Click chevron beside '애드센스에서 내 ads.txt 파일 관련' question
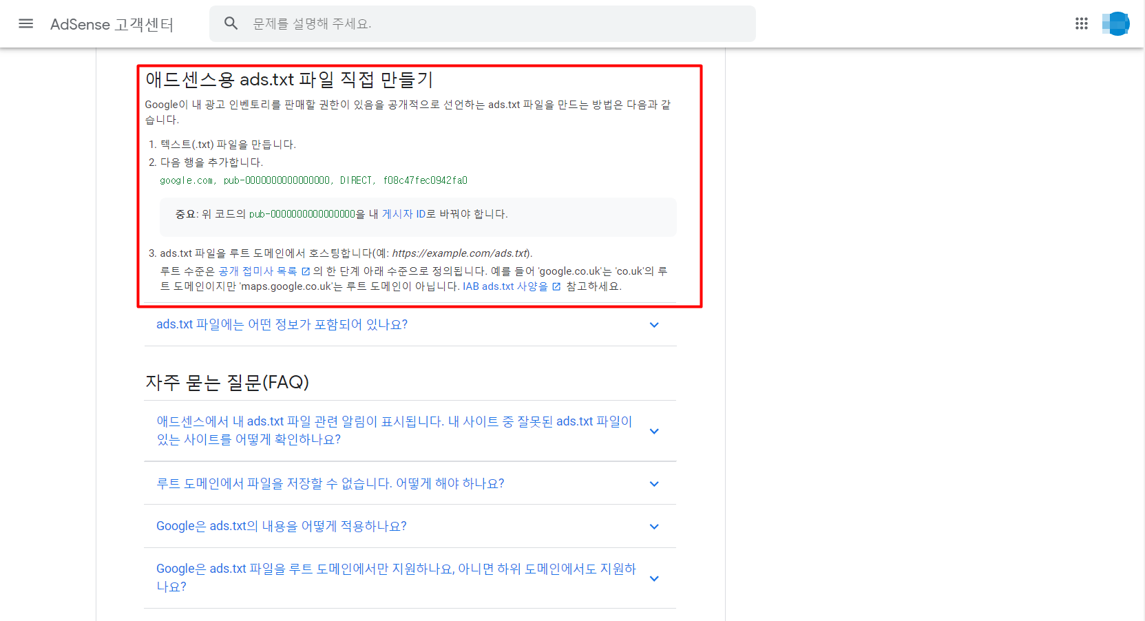The height and width of the screenshot is (621, 1145). tap(654, 431)
